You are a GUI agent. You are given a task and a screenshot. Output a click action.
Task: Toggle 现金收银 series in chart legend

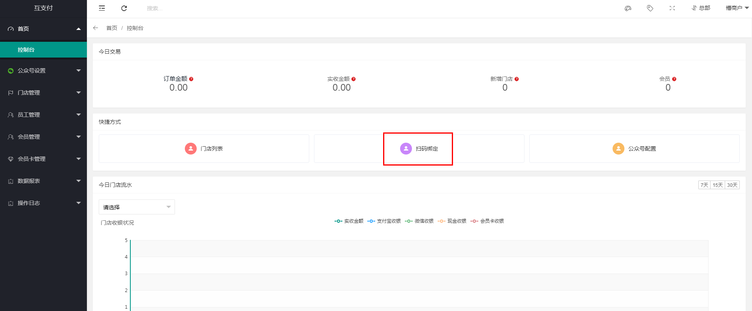[x=452, y=221]
